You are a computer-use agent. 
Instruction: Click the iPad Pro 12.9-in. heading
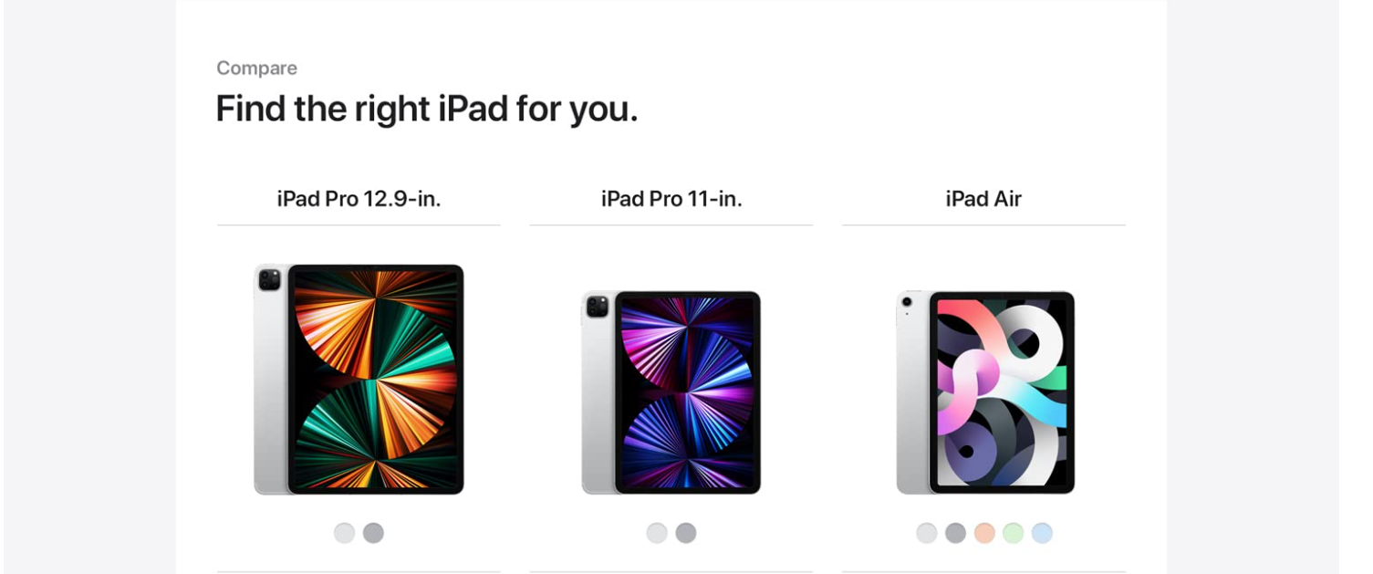(359, 199)
